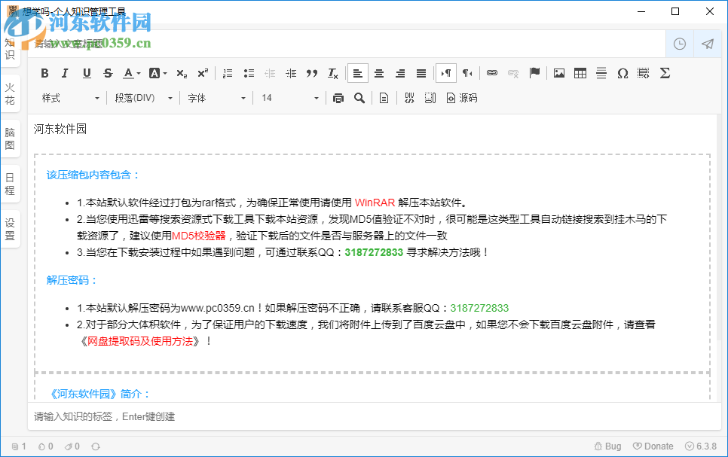Insert a hyperlink using the link icon

[492, 73]
